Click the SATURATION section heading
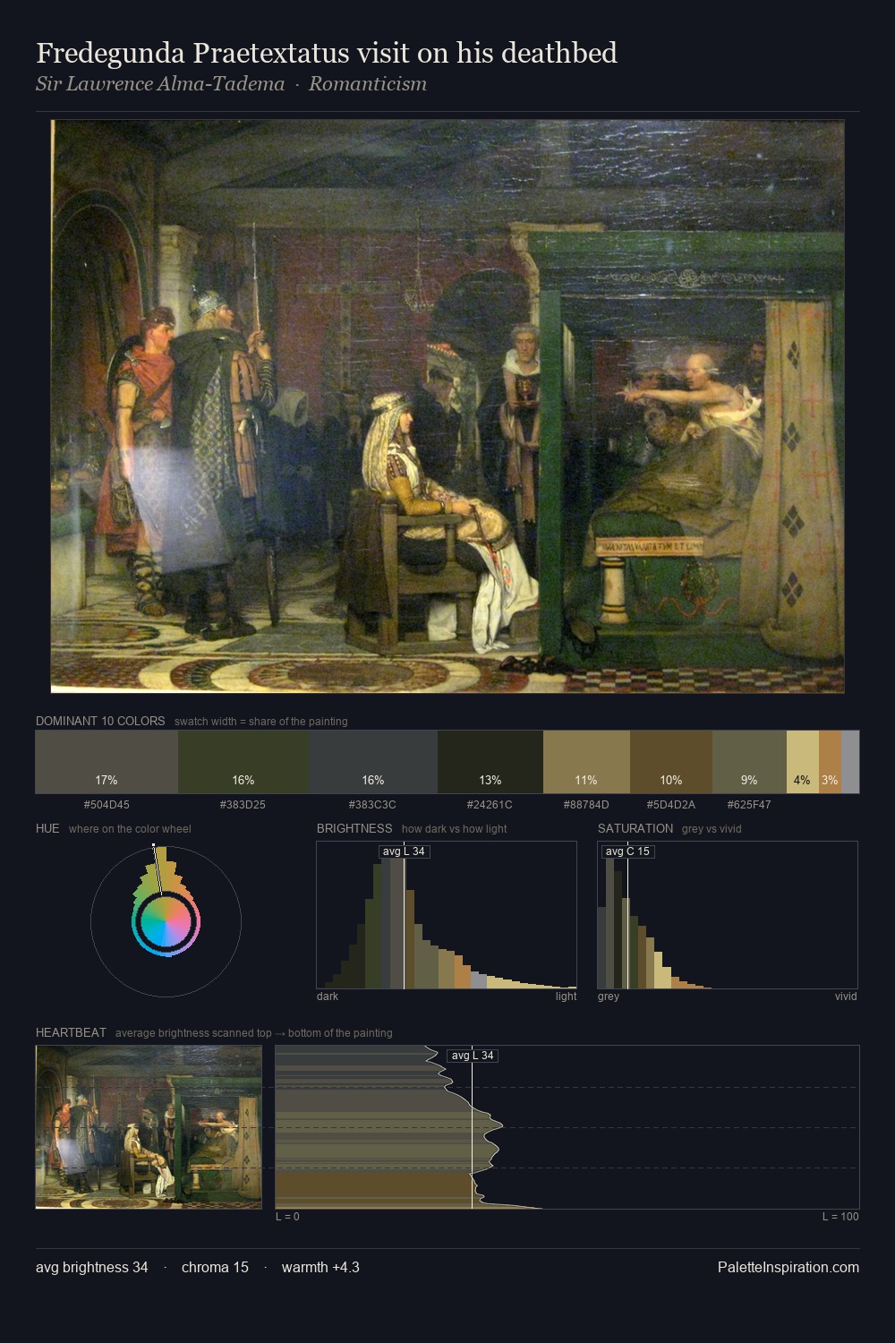895x1343 pixels. pos(635,829)
